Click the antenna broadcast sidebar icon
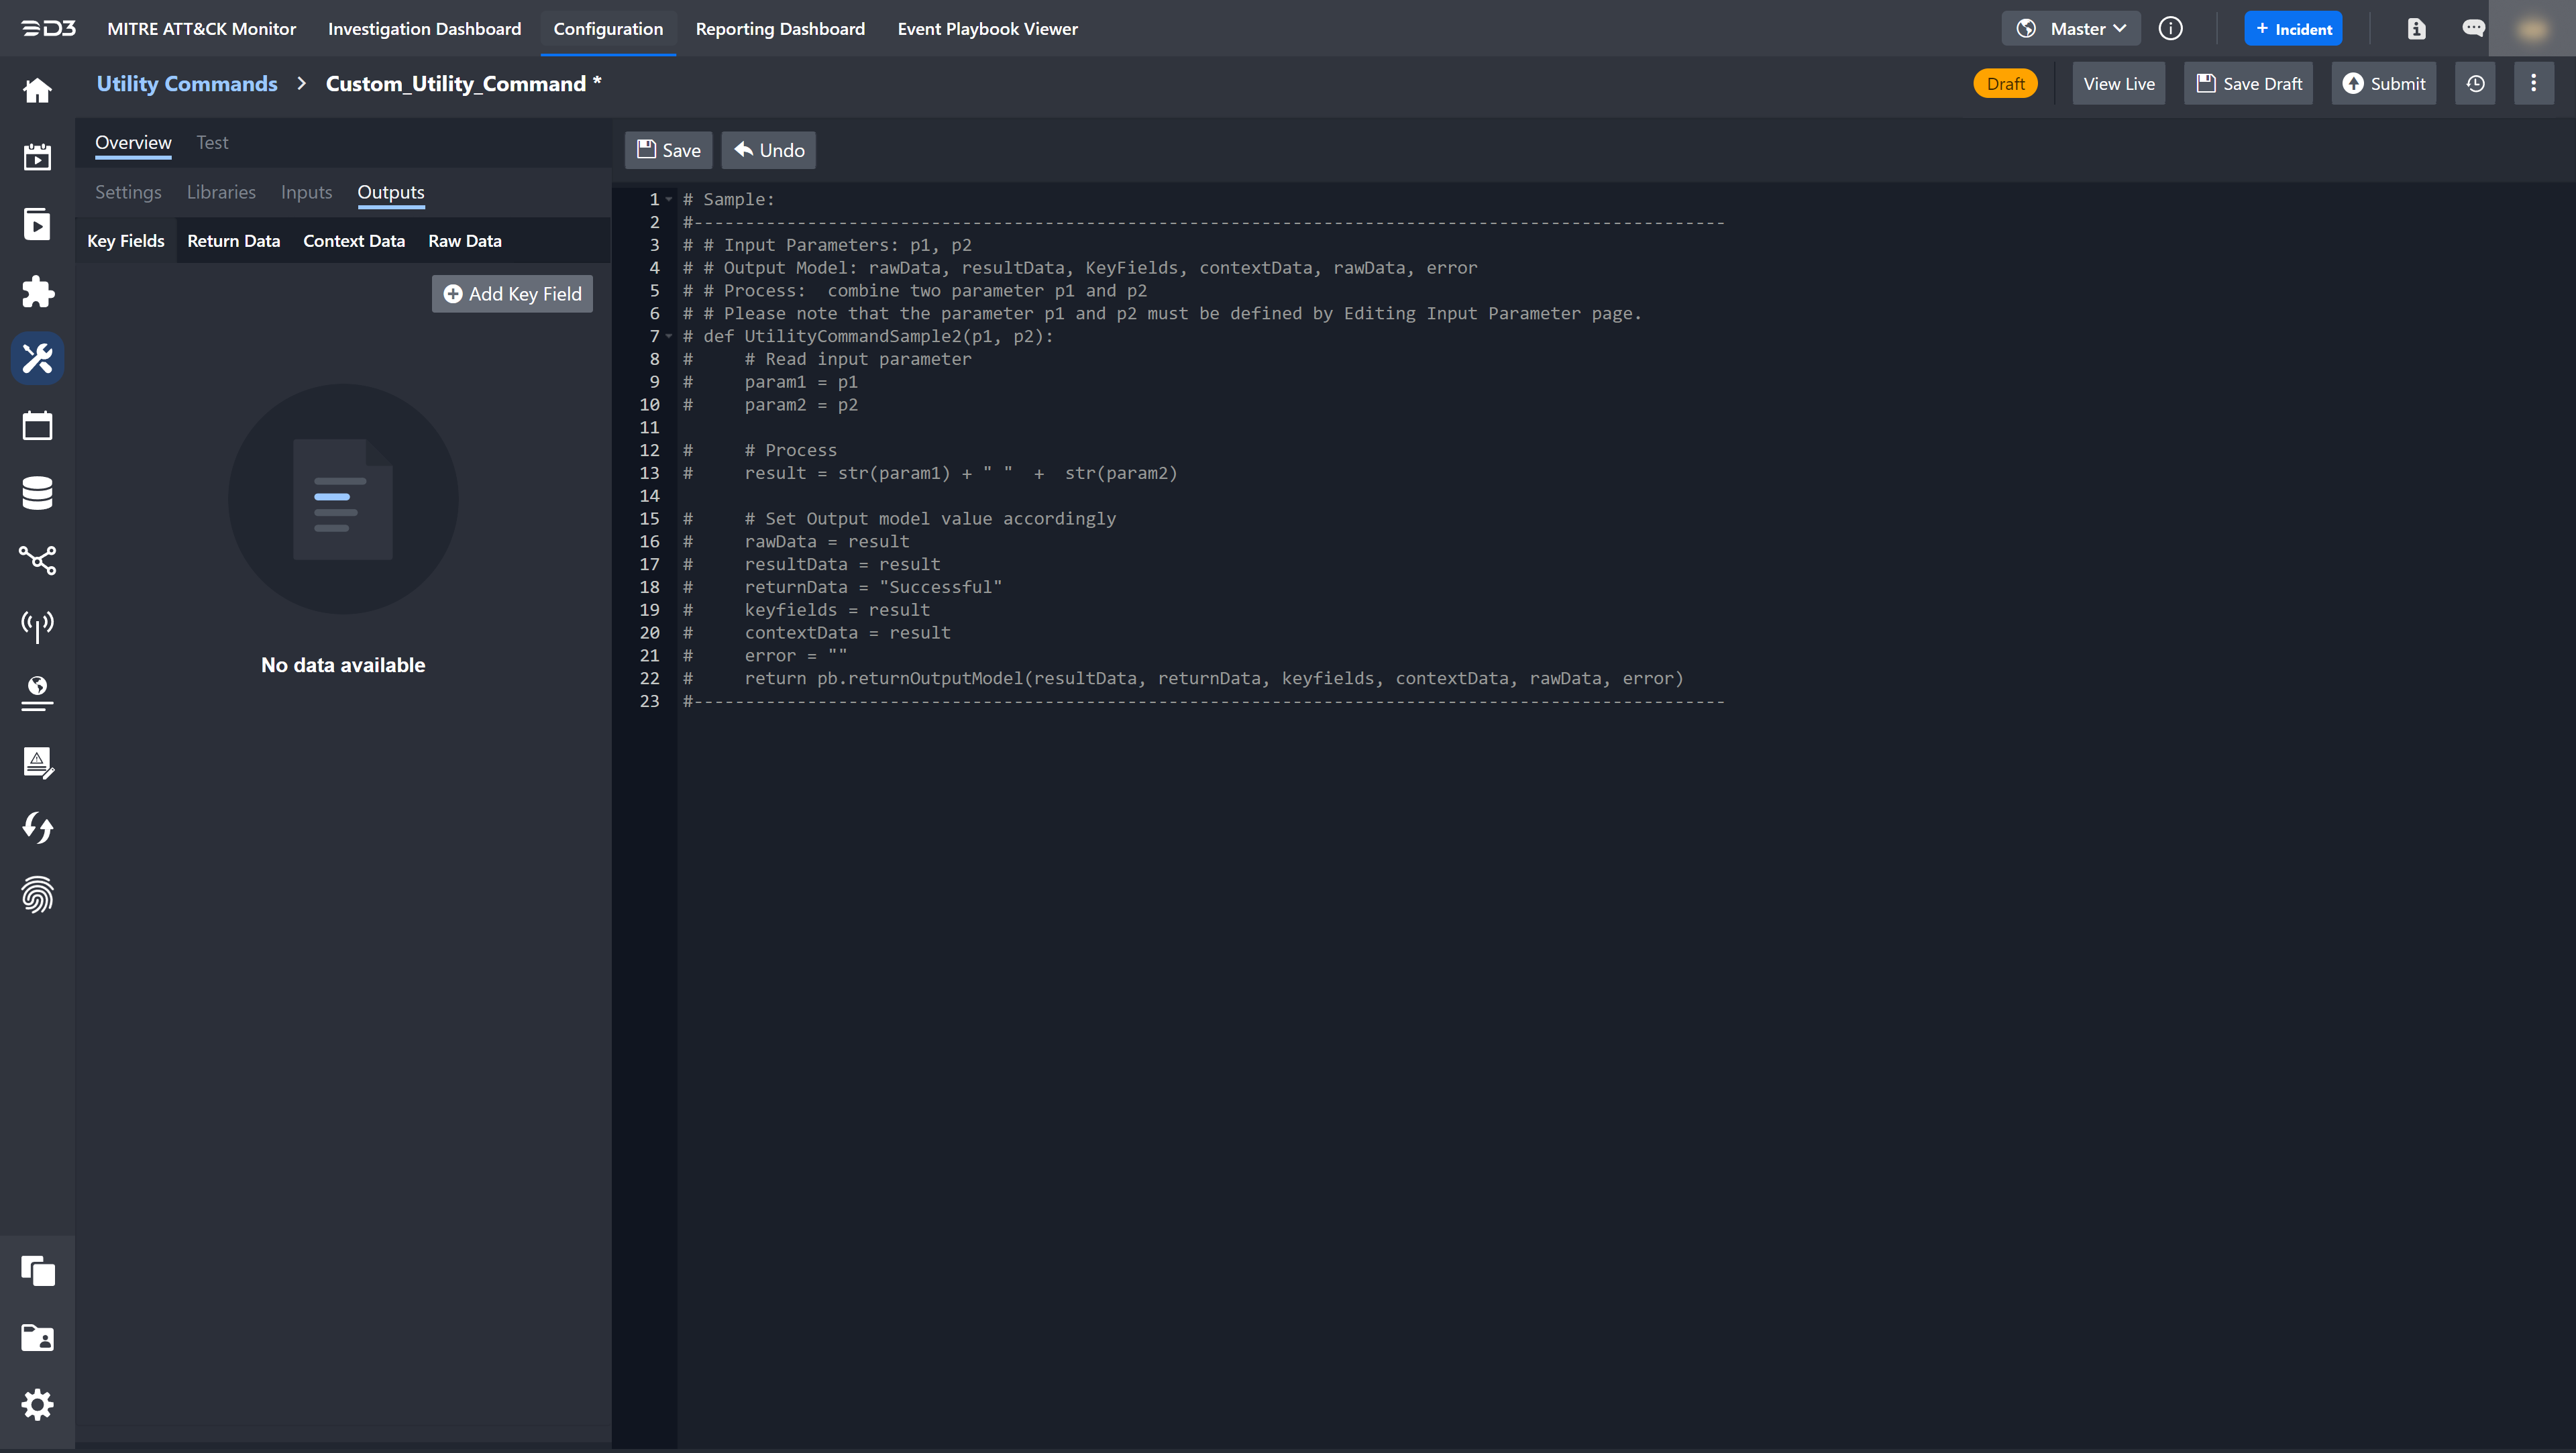Image resolution: width=2576 pixels, height=1453 pixels. pos(37,626)
